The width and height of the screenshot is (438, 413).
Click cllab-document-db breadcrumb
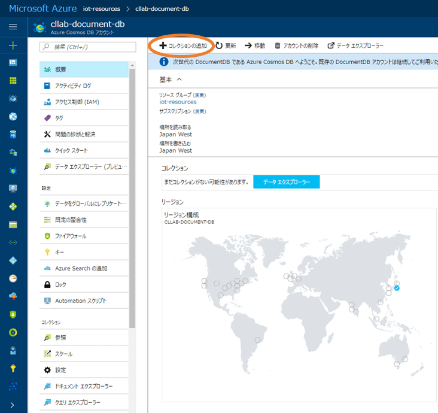(162, 8)
